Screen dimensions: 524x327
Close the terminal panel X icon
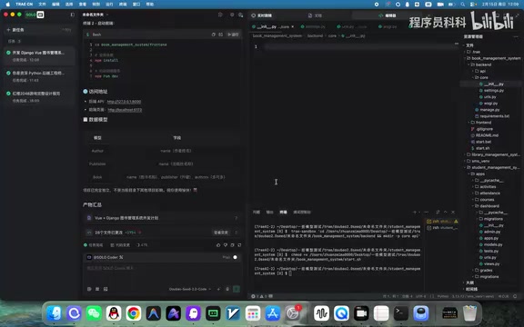tap(453, 213)
